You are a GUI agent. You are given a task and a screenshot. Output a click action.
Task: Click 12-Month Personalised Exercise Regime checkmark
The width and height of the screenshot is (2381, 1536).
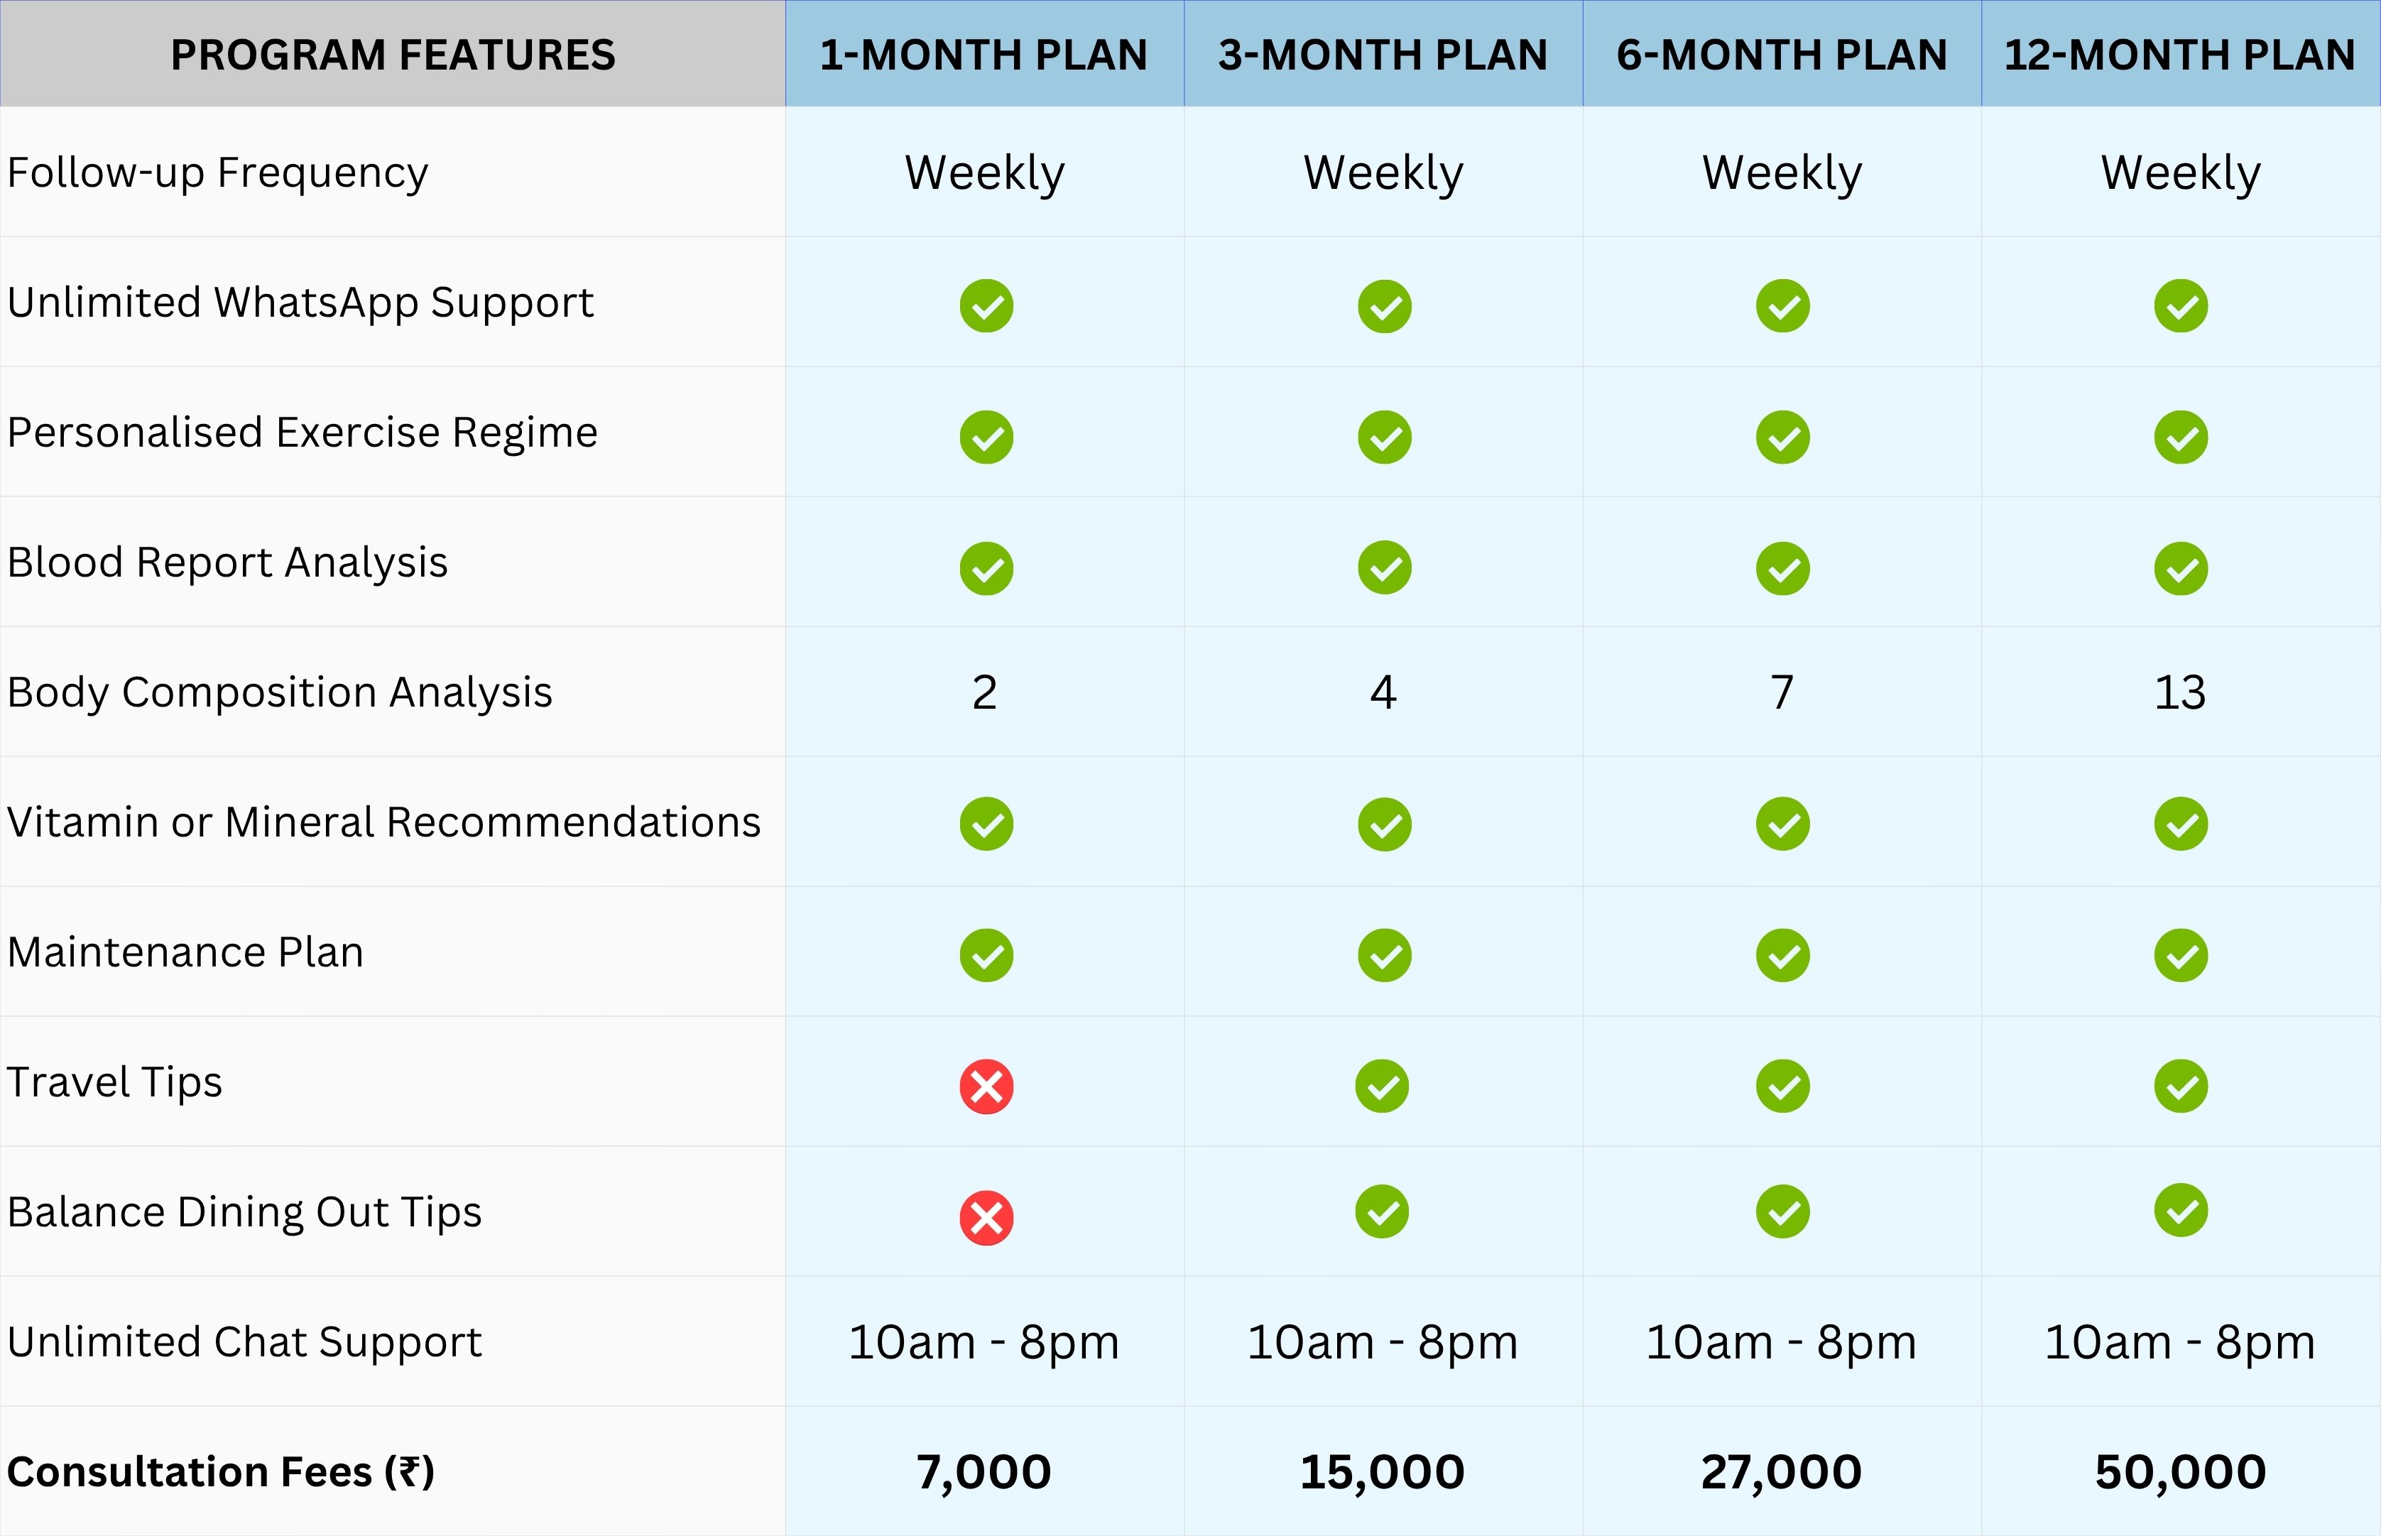coord(2181,437)
